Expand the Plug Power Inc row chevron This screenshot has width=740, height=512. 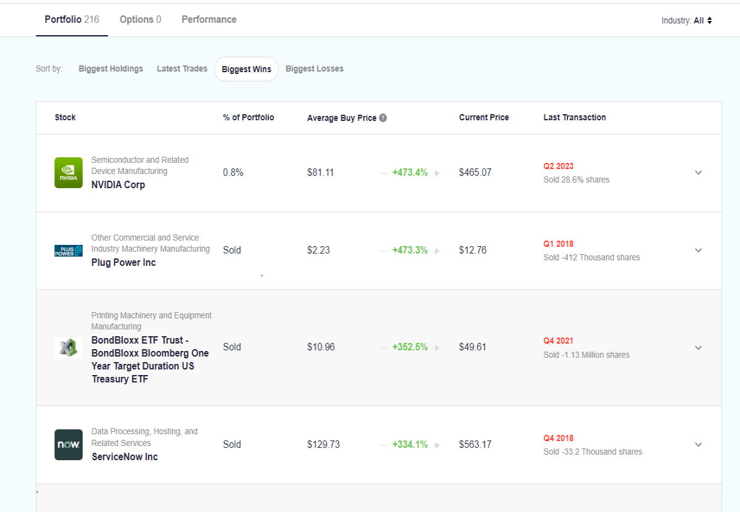(x=698, y=250)
